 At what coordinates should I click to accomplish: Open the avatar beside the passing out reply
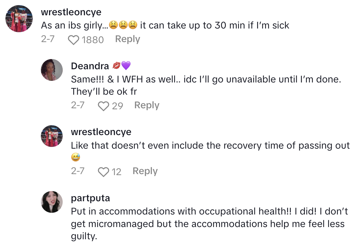(x=52, y=136)
